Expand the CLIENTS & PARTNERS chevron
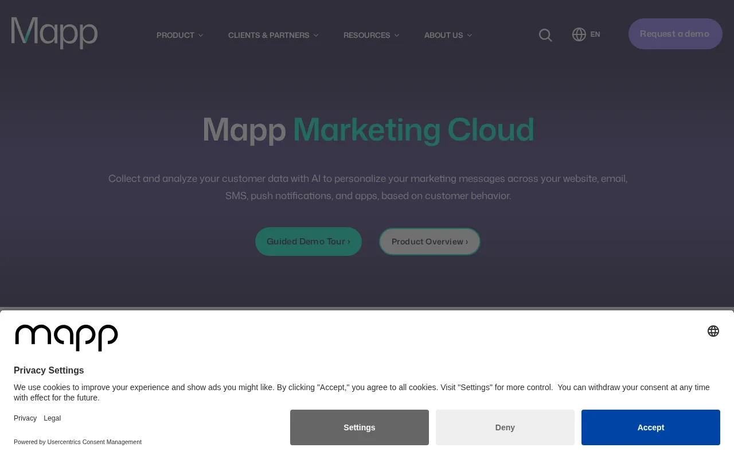The width and height of the screenshot is (734, 459). [316, 36]
